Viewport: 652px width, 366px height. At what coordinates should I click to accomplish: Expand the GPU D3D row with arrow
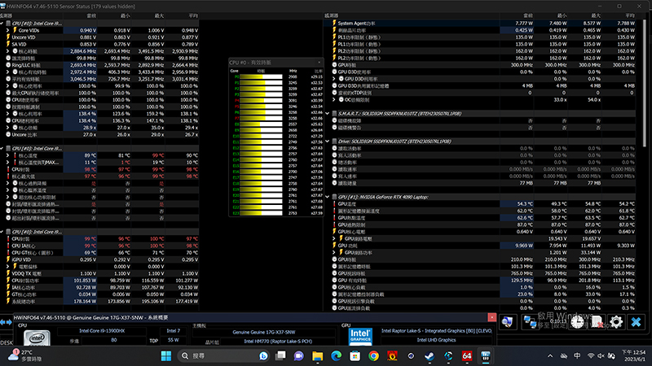coord(334,79)
